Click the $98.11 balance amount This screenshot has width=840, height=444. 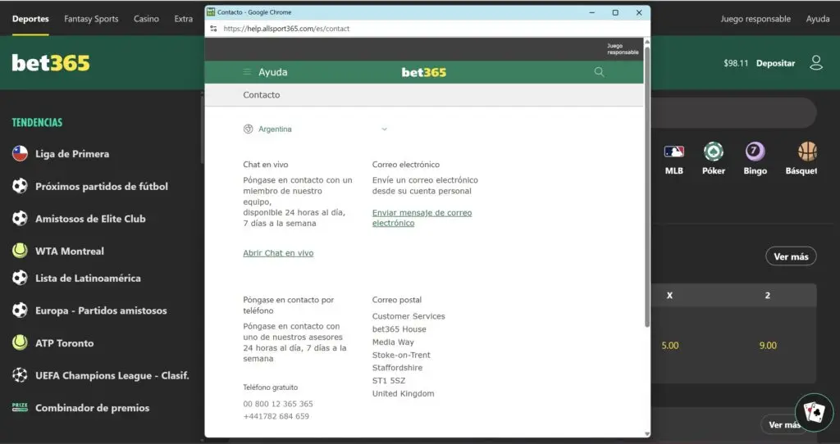736,63
